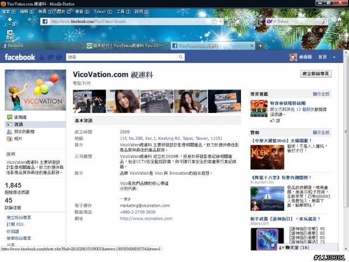Image resolution: width=349 pixels, height=262 pixels.
Task: Reload the page using the refresh icon
Action: [234, 20]
